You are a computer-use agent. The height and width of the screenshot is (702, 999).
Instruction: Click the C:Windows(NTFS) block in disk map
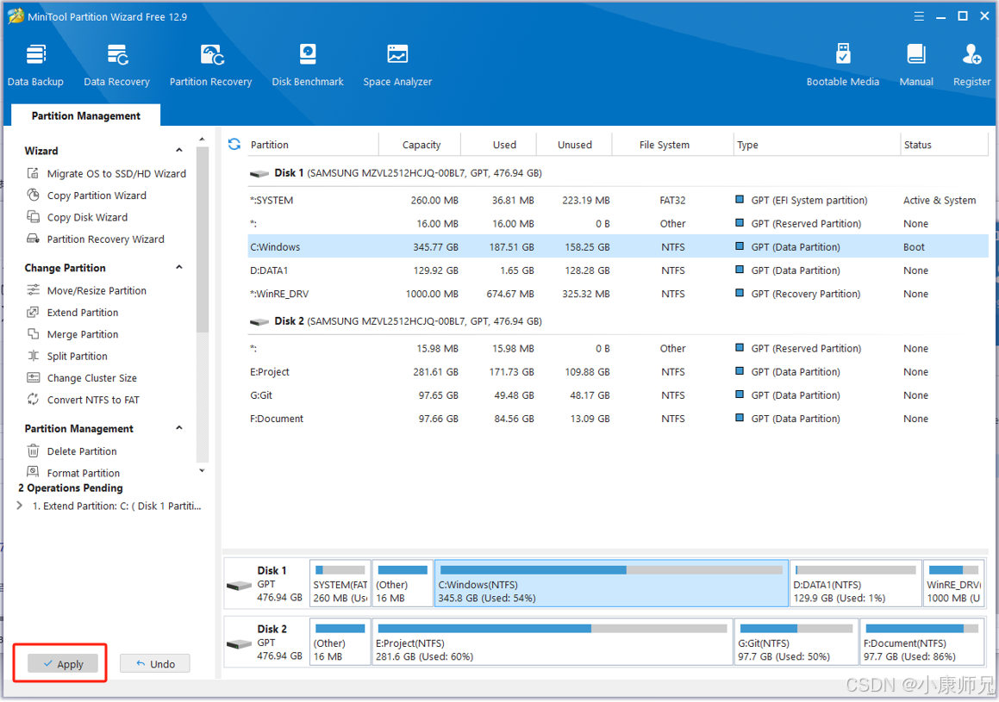tap(612, 584)
